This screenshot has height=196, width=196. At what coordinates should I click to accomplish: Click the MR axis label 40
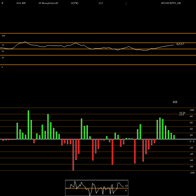point(191,129)
